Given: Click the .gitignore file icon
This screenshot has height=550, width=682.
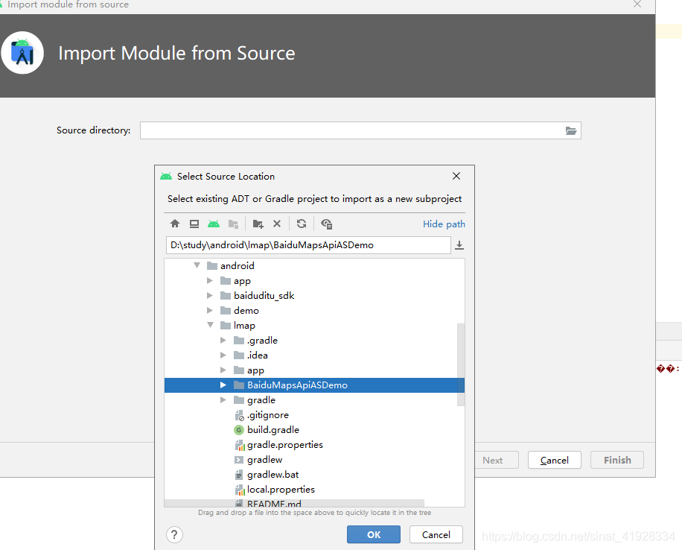Looking at the screenshot, I should [x=239, y=415].
